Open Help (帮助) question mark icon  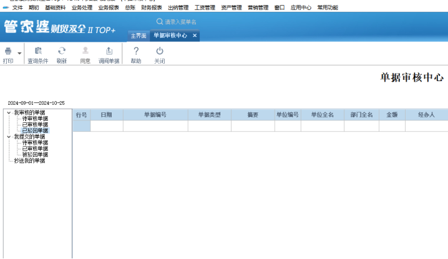136,51
